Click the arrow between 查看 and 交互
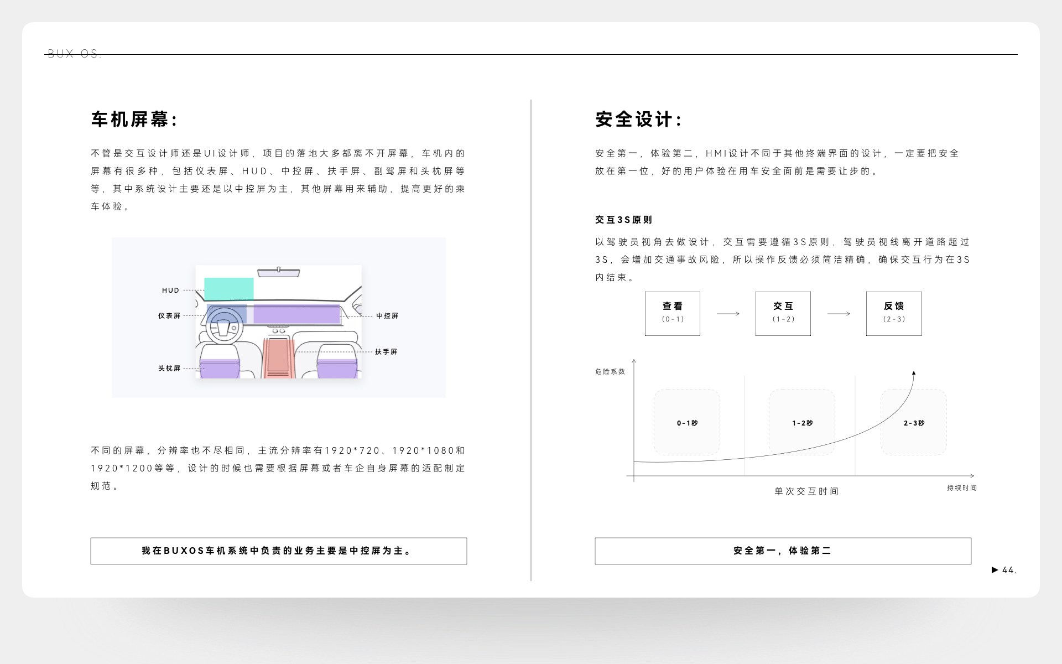 (x=727, y=314)
